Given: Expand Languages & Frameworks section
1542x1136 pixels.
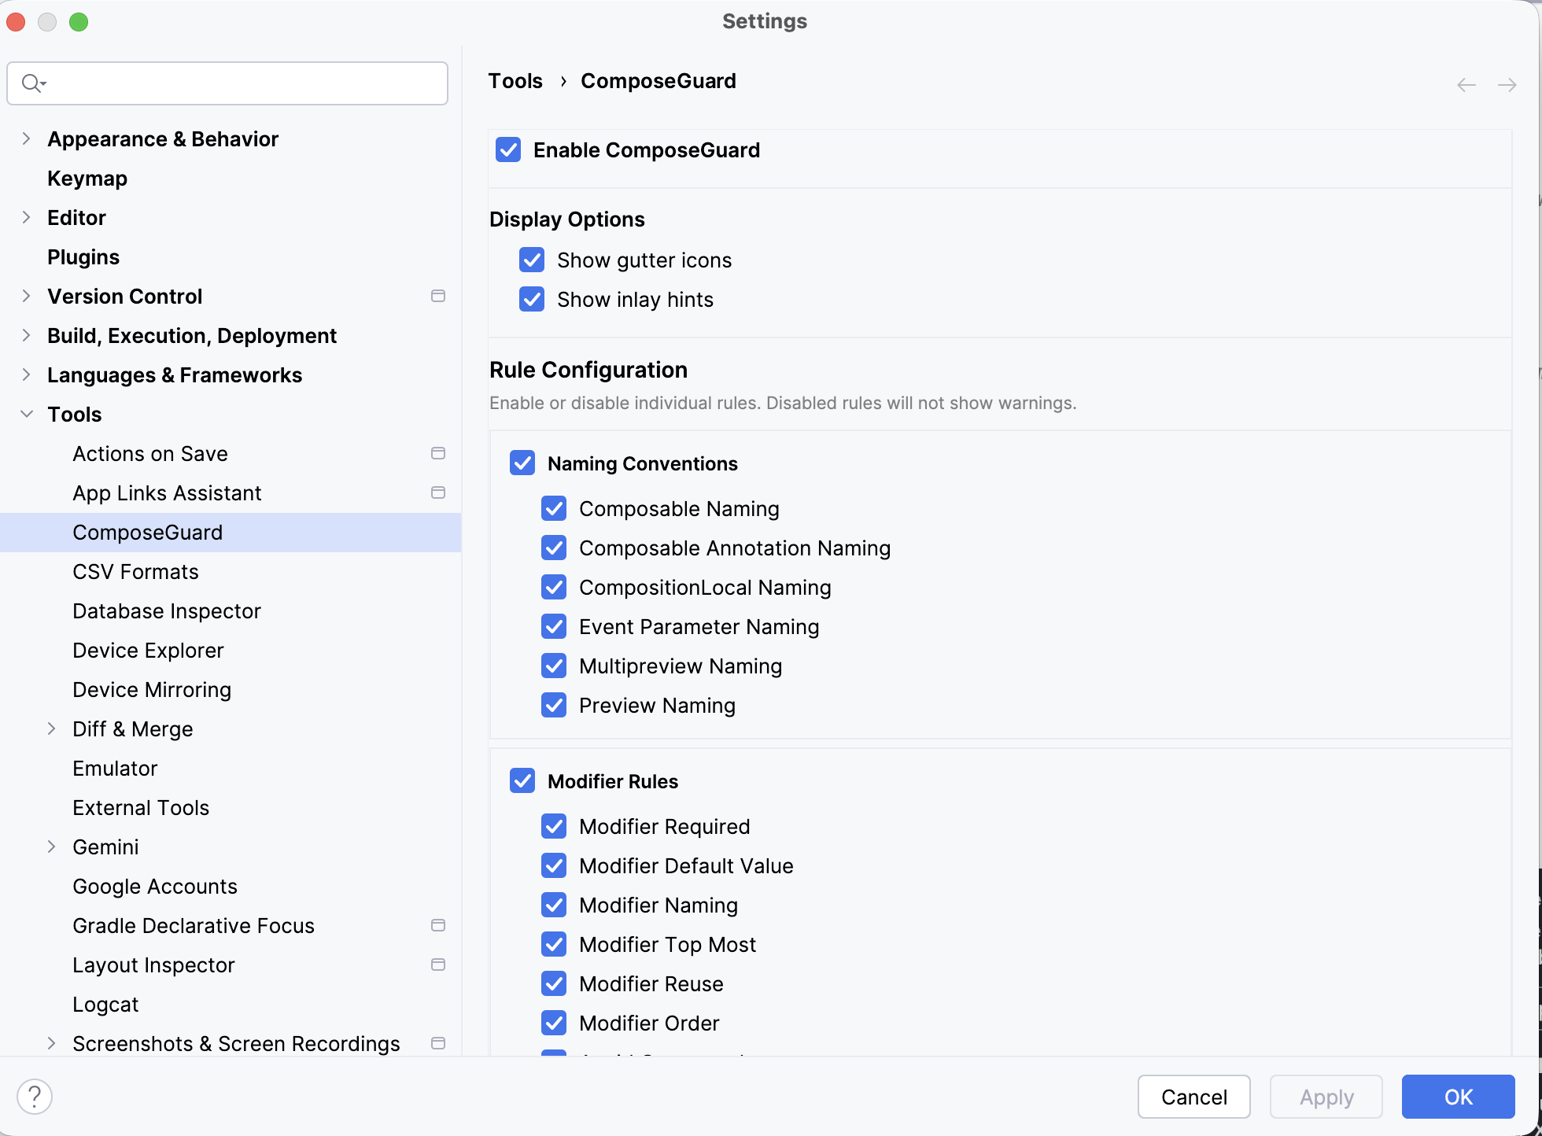Looking at the screenshot, I should (x=26, y=374).
